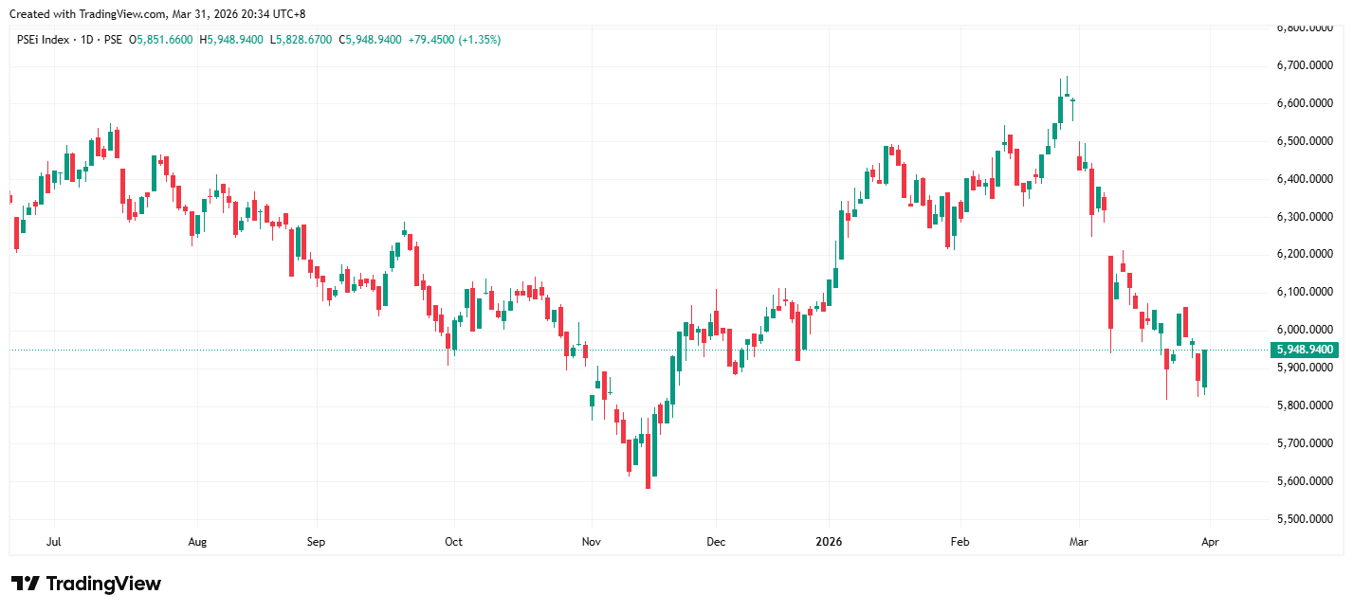Click the TradingView wordmark text
The height and width of the screenshot is (612, 1353).
pyautogui.click(x=103, y=584)
